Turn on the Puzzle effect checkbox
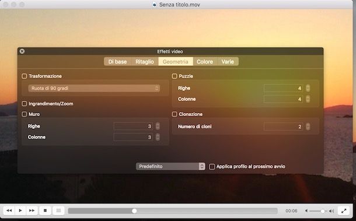 tap(174, 76)
